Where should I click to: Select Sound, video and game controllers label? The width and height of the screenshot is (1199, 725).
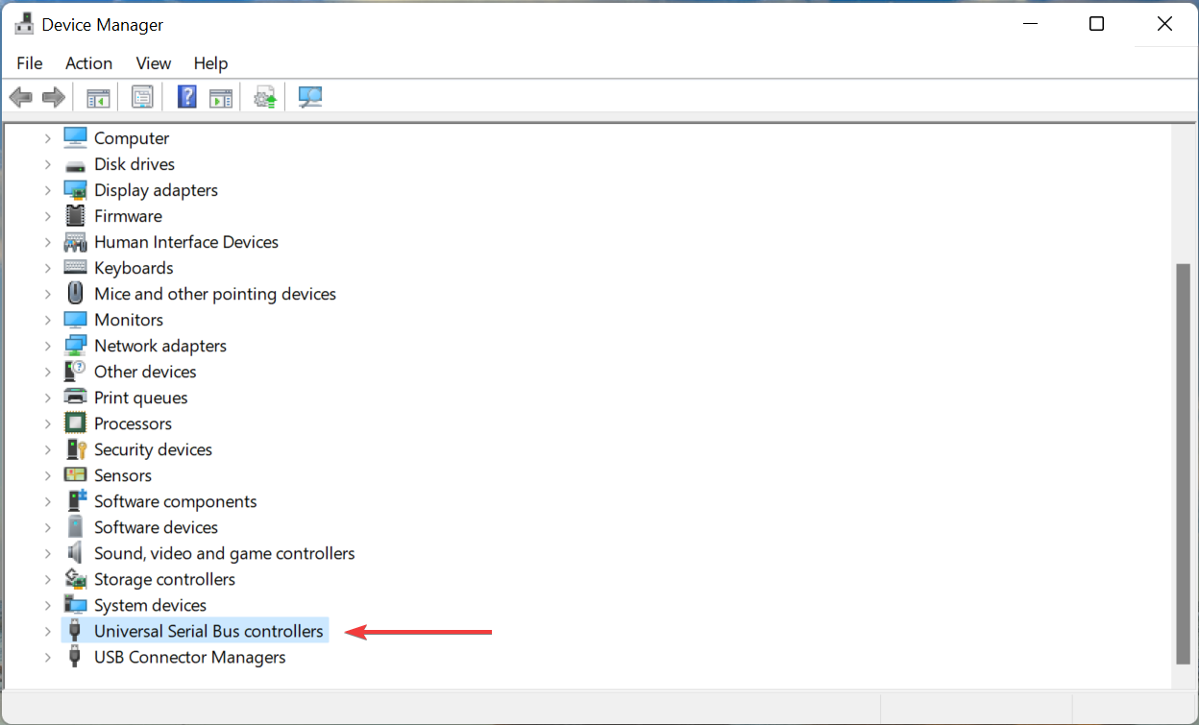click(x=225, y=553)
